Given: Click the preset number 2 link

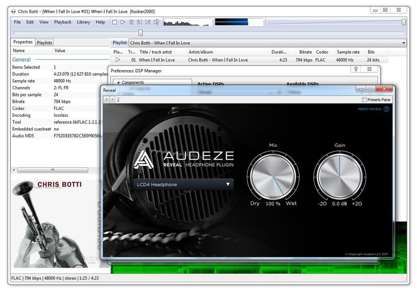Looking at the screenshot, I should 118,99.
